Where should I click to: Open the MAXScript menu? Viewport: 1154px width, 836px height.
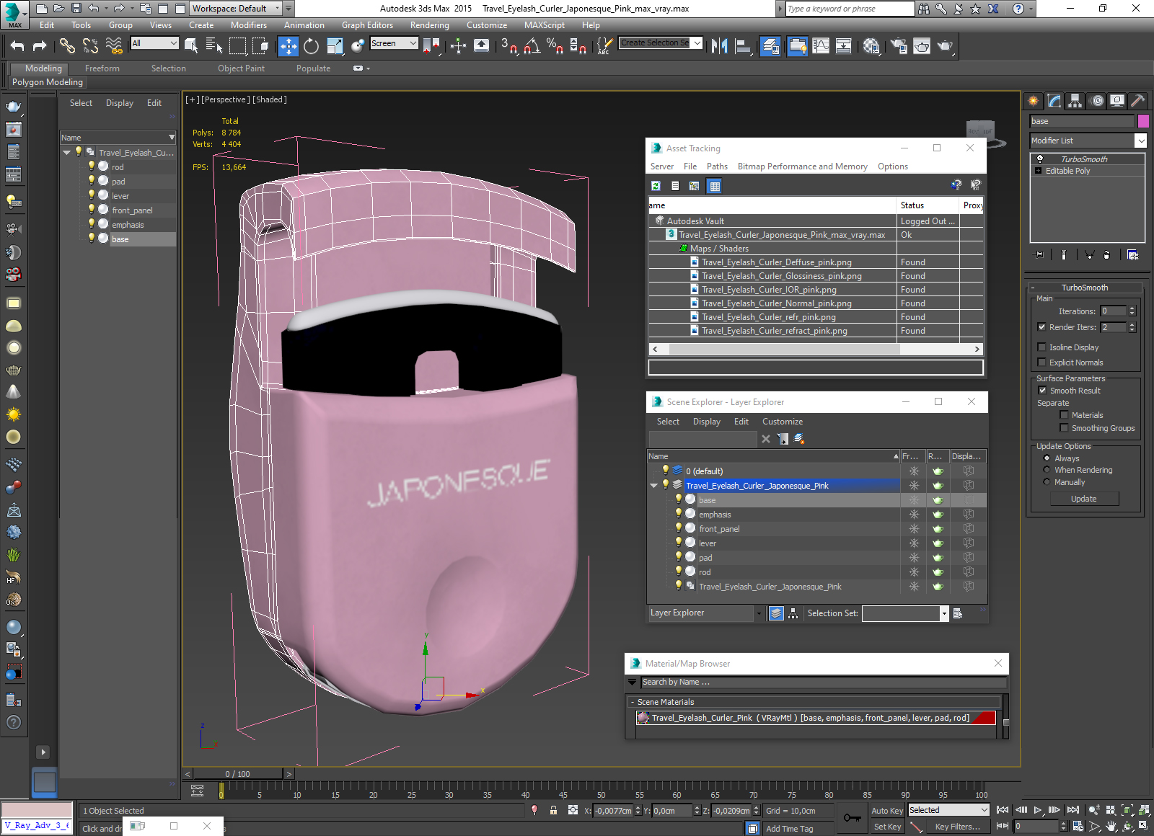tap(545, 25)
